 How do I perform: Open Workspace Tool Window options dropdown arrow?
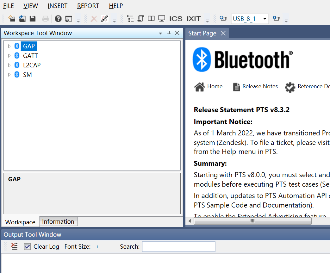[160, 33]
